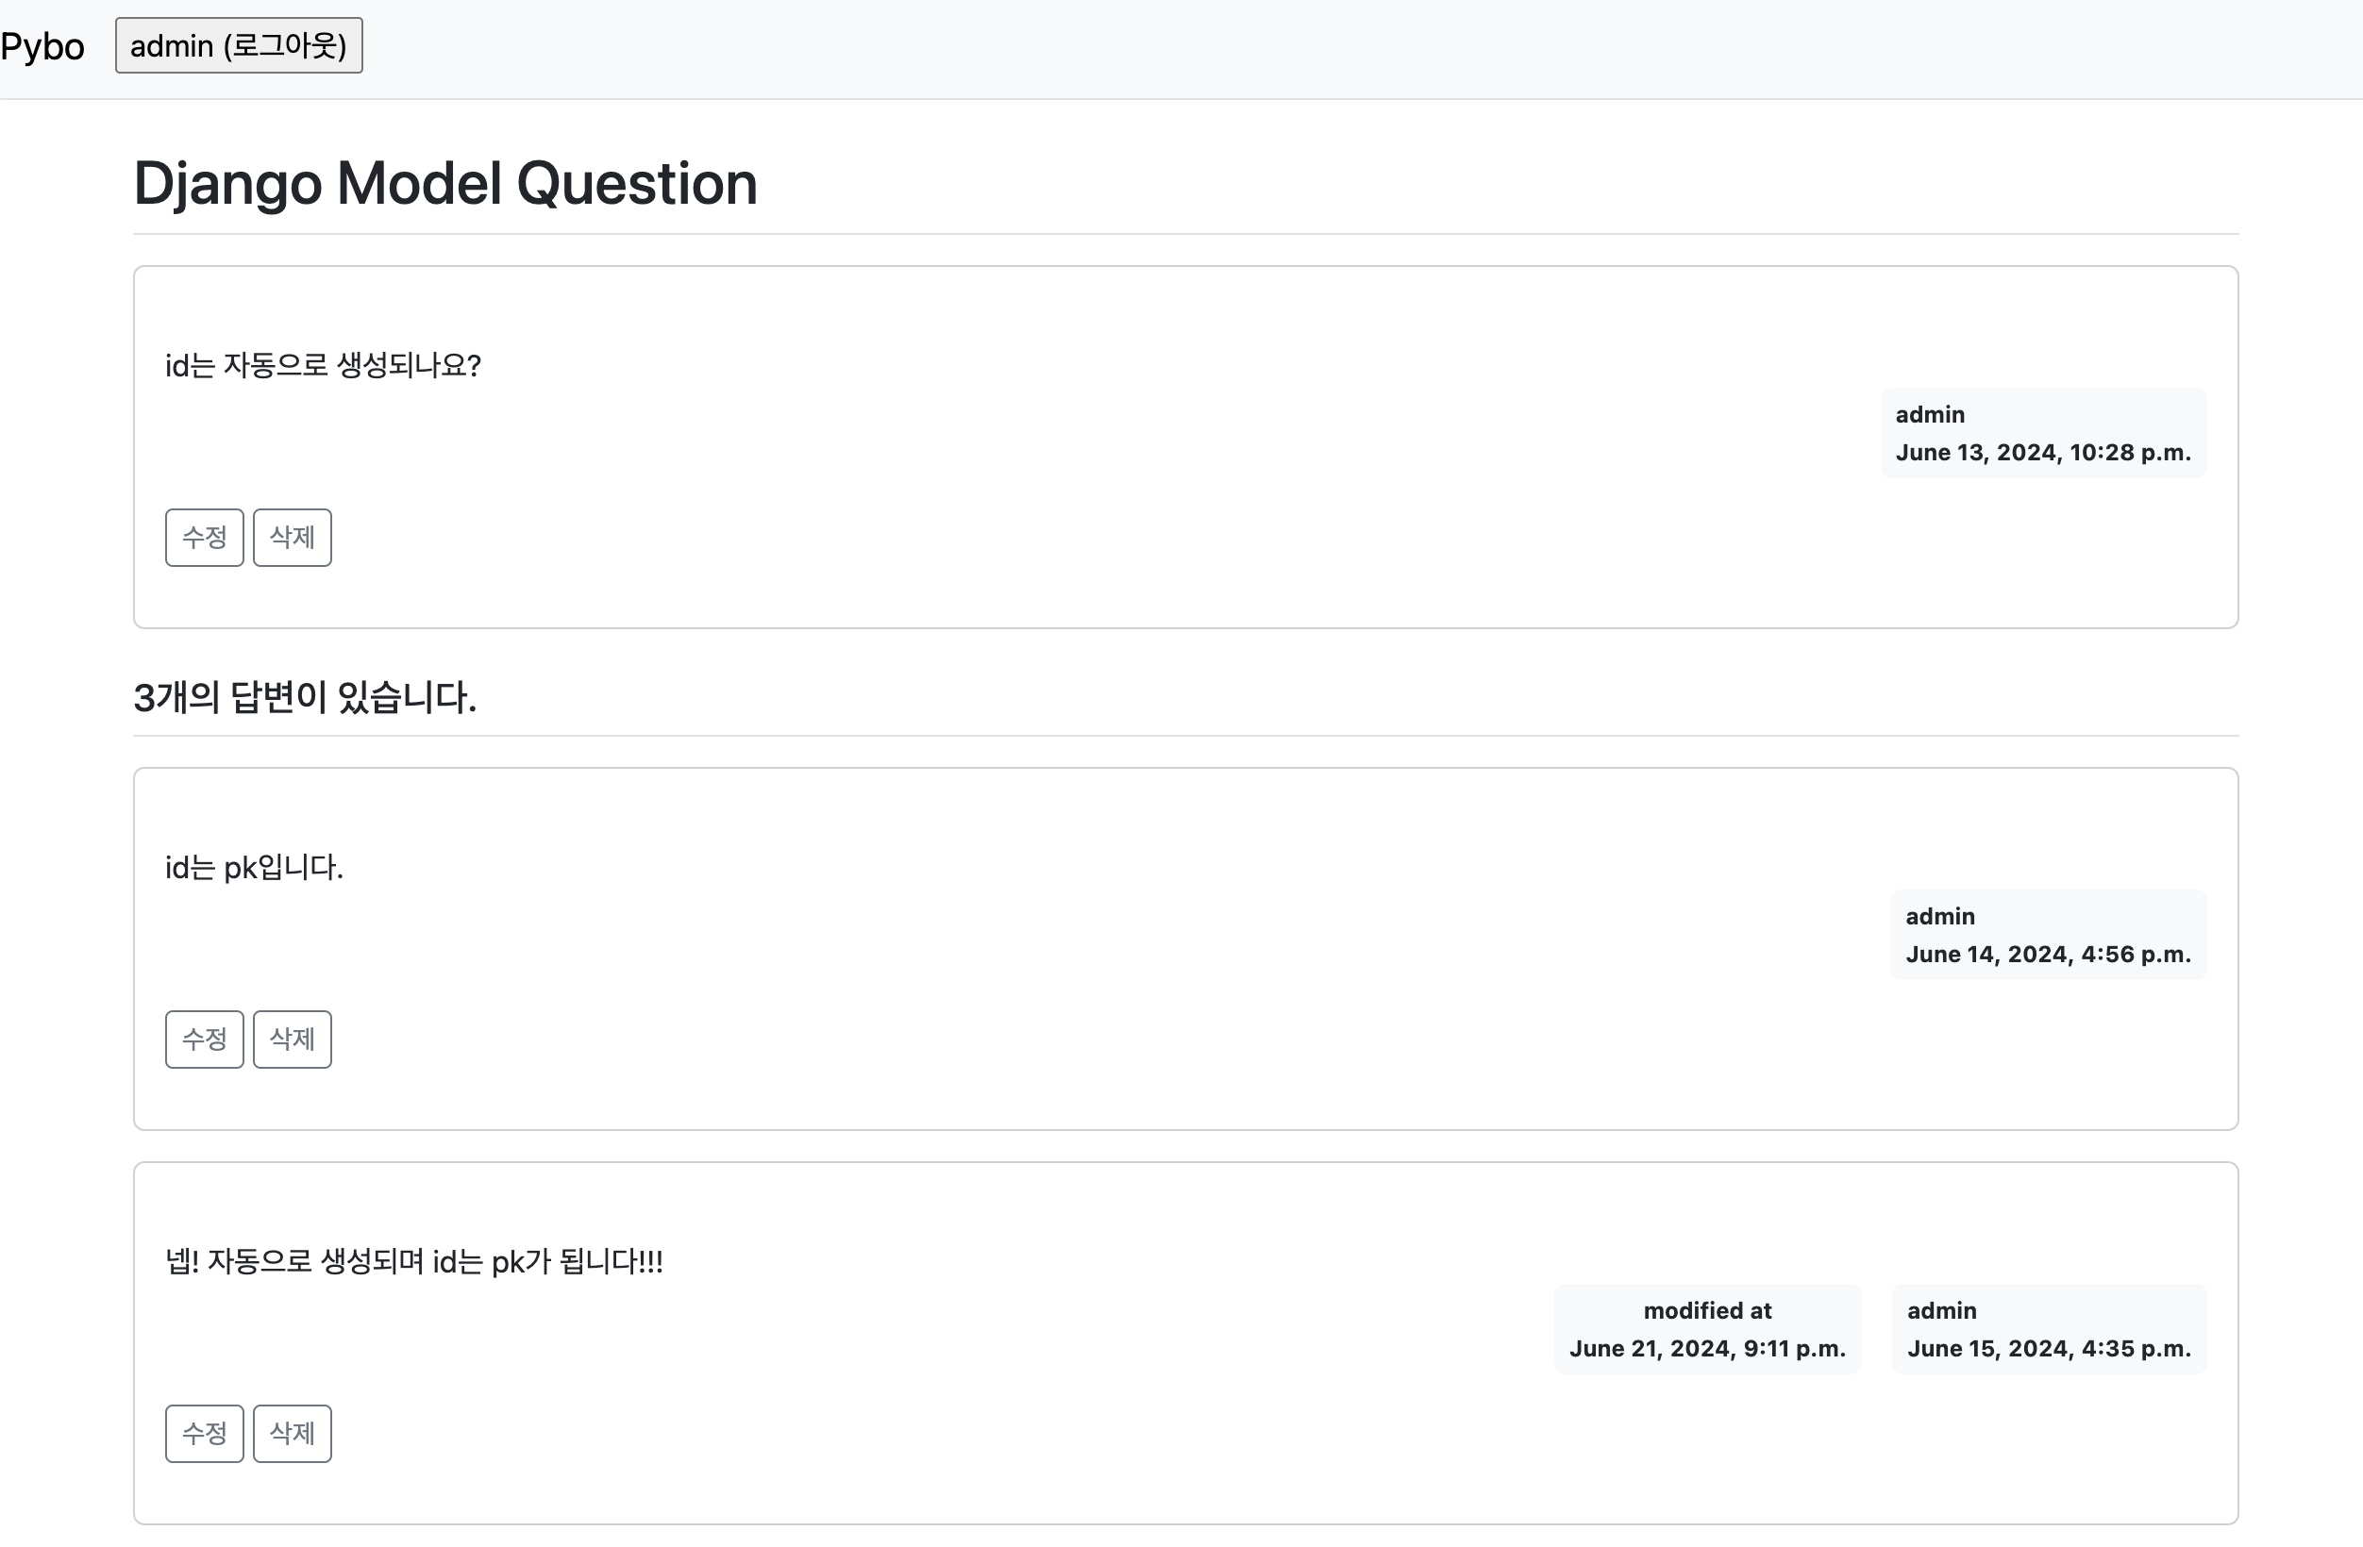Select the question title 'Django Model Question'
The image size is (2363, 1547).
[x=445, y=184]
